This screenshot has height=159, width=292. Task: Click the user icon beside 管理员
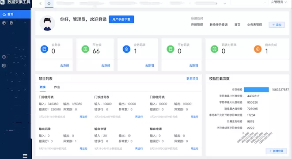[272, 2]
